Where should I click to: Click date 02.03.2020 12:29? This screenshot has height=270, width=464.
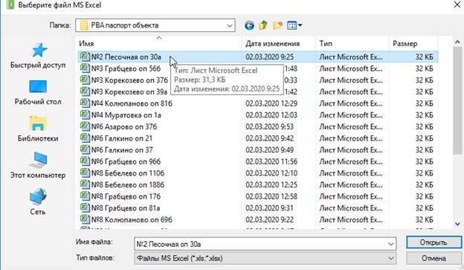[271, 103]
